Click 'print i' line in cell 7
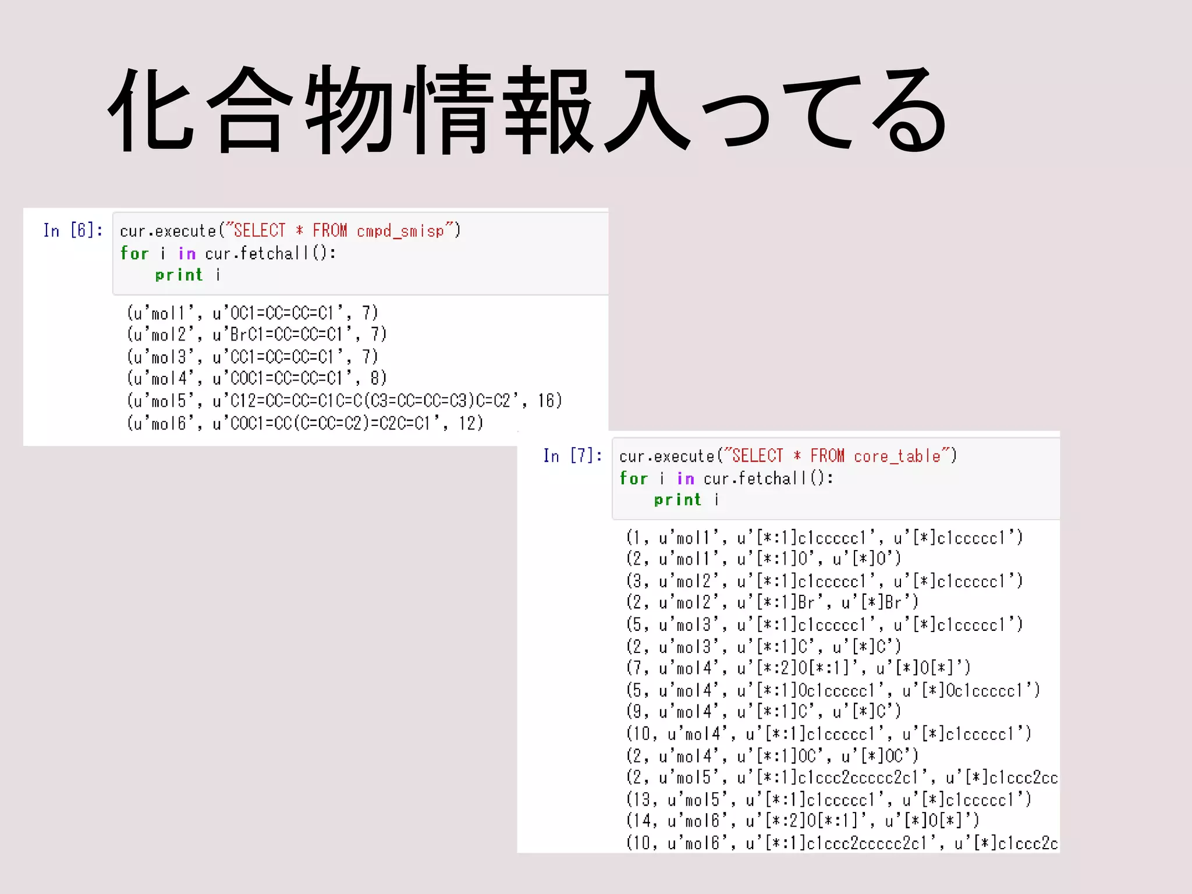Viewport: 1192px width, 894px height. click(x=686, y=500)
